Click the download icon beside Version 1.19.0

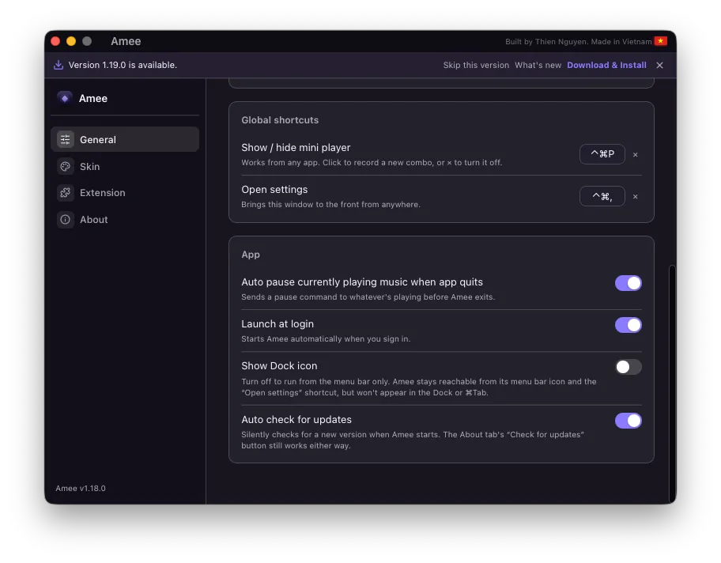59,65
